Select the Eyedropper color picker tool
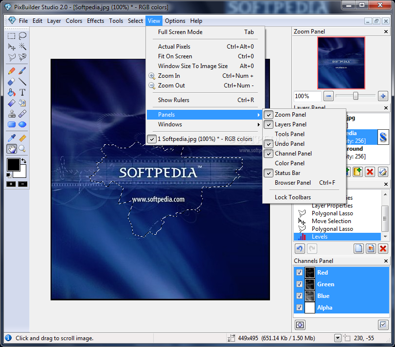The width and height of the screenshot is (395, 347). (11, 138)
